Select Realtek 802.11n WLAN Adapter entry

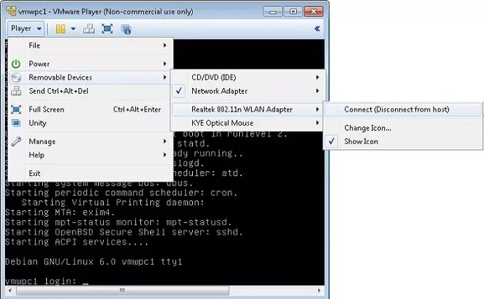(x=246, y=109)
